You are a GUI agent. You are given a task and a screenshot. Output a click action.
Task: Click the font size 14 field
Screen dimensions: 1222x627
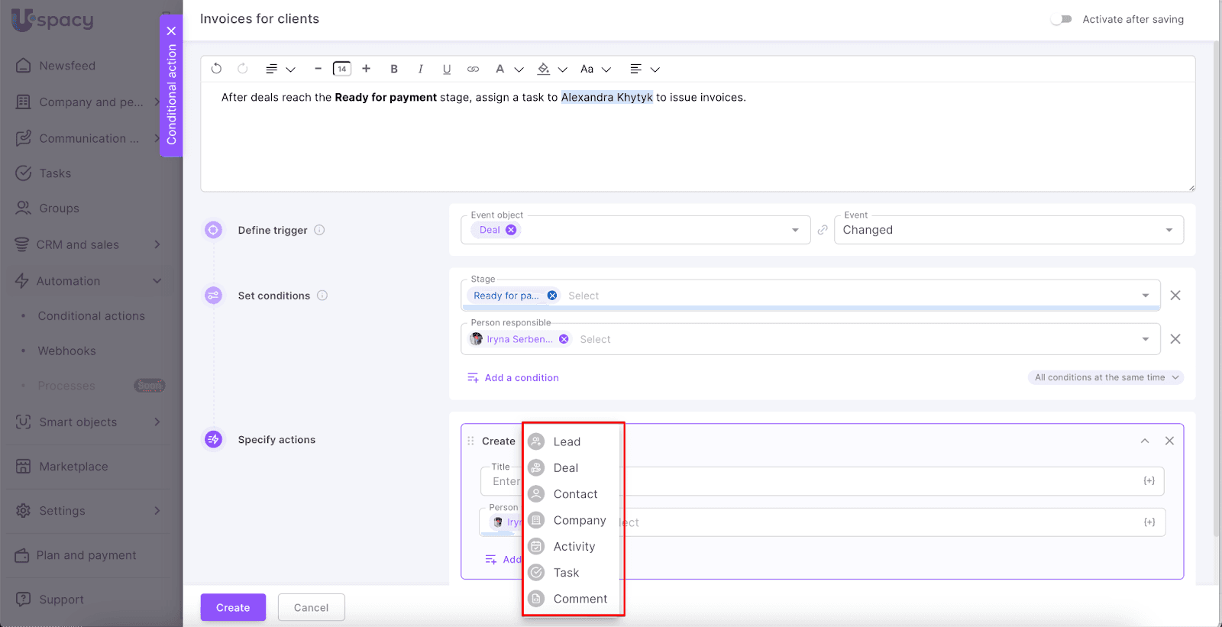coord(342,69)
